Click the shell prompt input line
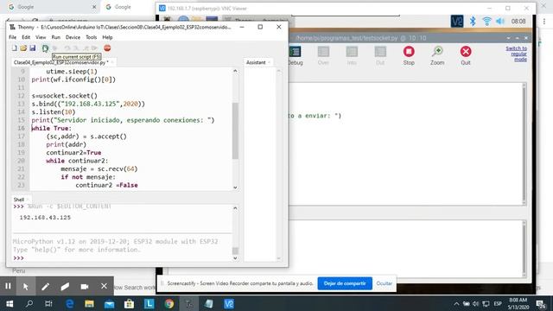 point(122,257)
